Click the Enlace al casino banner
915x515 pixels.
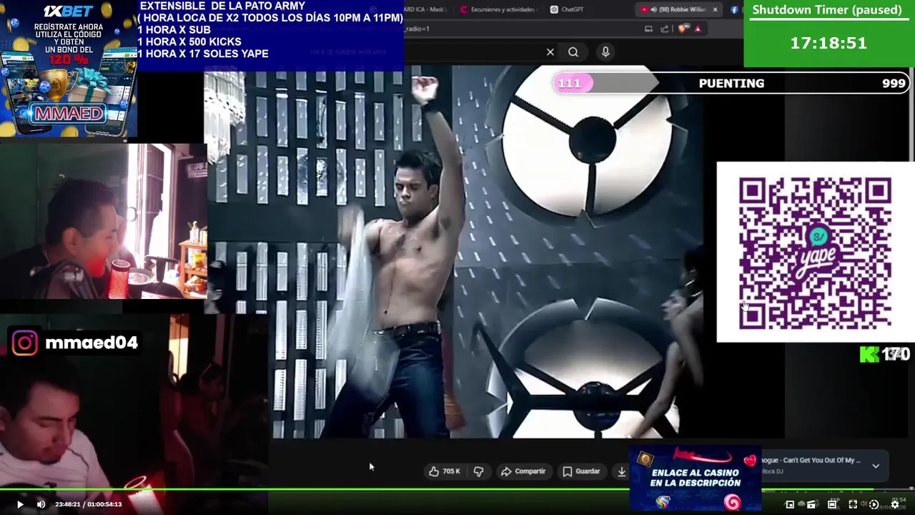(696, 479)
